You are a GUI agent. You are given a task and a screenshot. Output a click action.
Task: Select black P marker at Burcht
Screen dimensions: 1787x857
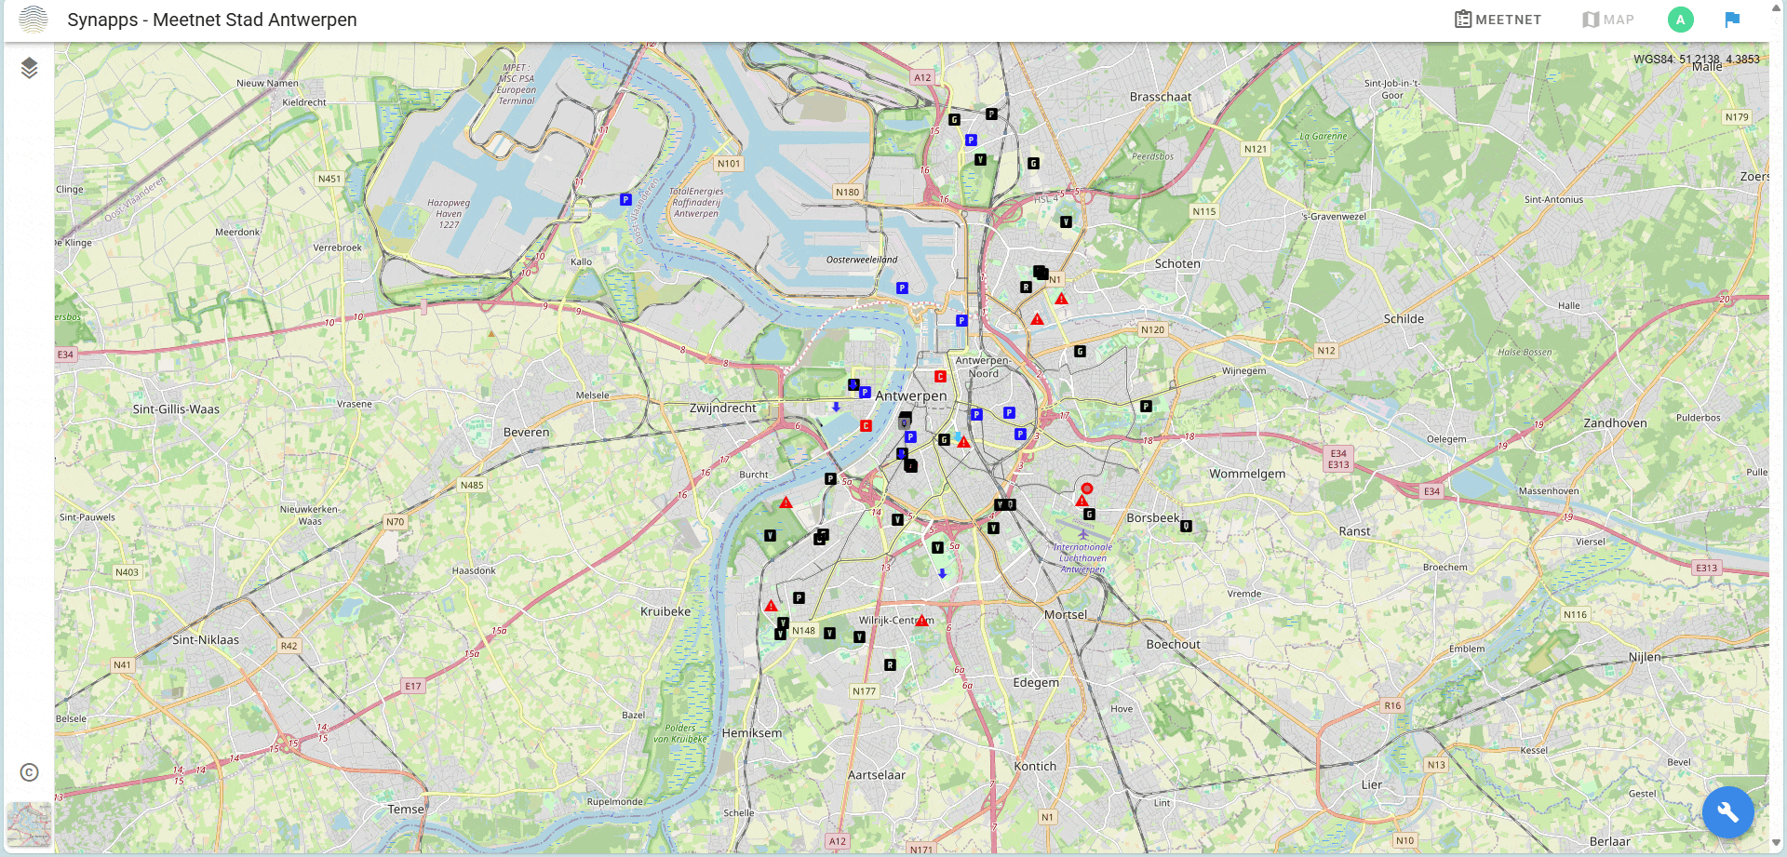point(830,479)
